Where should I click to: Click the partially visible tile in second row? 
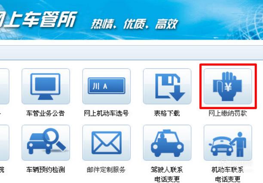click(x=5, y=143)
